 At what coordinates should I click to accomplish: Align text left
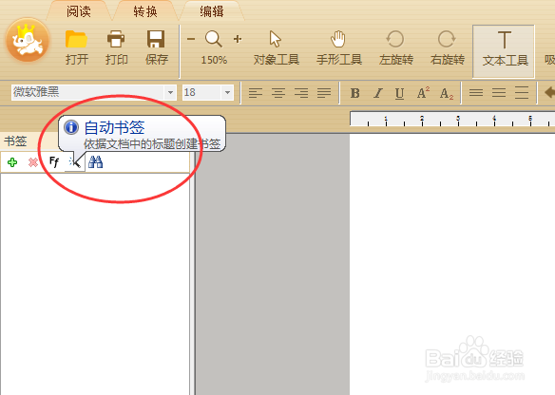coord(256,93)
